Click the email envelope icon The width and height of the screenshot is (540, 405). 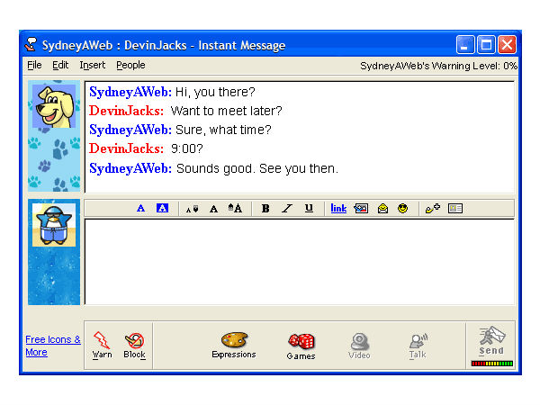pos(382,209)
